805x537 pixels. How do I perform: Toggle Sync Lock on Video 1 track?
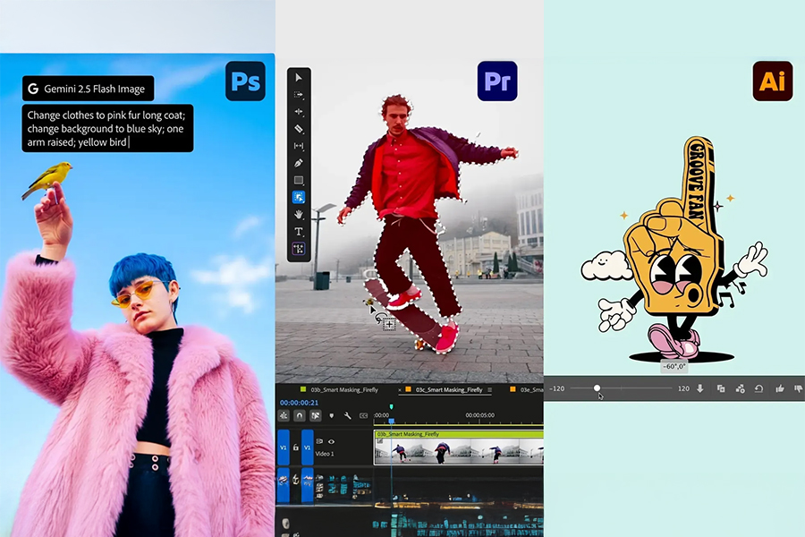[319, 441]
